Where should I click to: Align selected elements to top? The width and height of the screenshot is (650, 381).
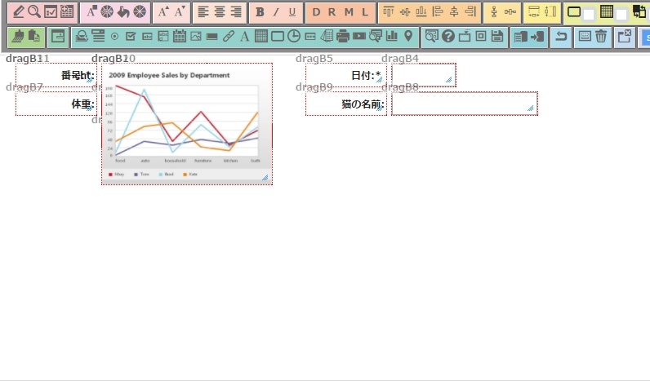pyautogui.click(x=389, y=12)
